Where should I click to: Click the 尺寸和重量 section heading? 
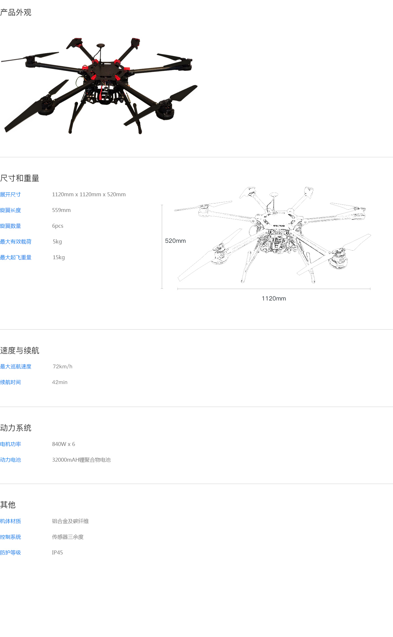20,178
